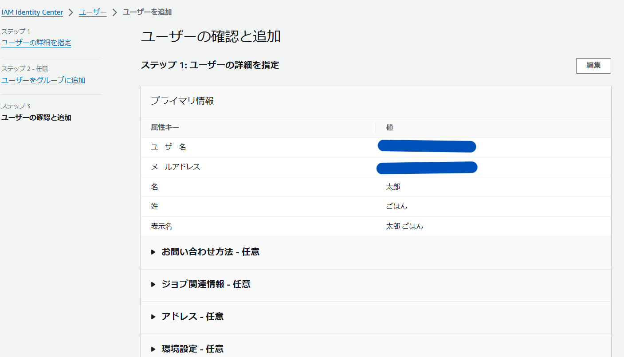Click the disclosure triangle beside ジョブ関連情報

click(x=153, y=284)
